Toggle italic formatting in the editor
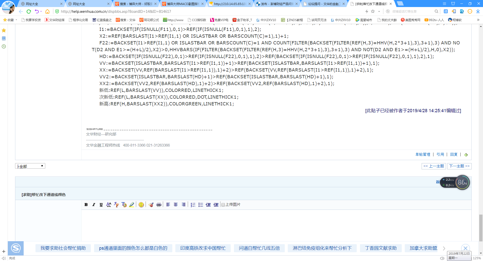The height and width of the screenshot is (261, 483). click(94, 205)
